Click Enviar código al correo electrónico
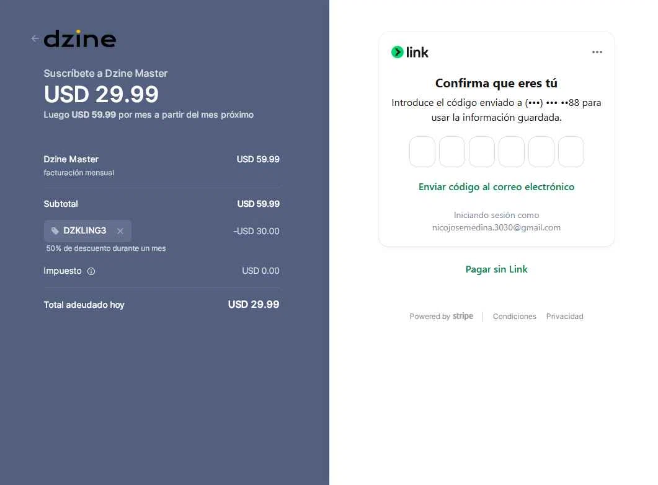The width and height of the screenshot is (658, 485). [496, 187]
